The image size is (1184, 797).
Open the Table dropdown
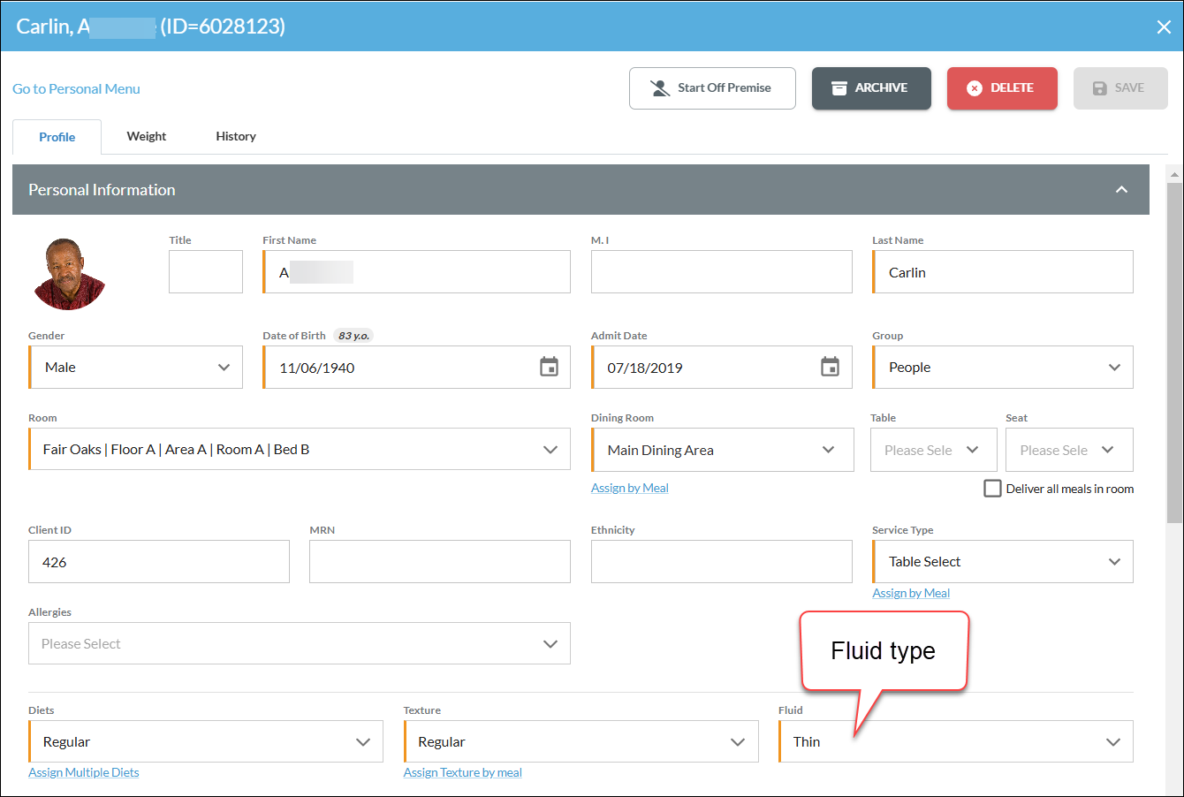(x=934, y=450)
